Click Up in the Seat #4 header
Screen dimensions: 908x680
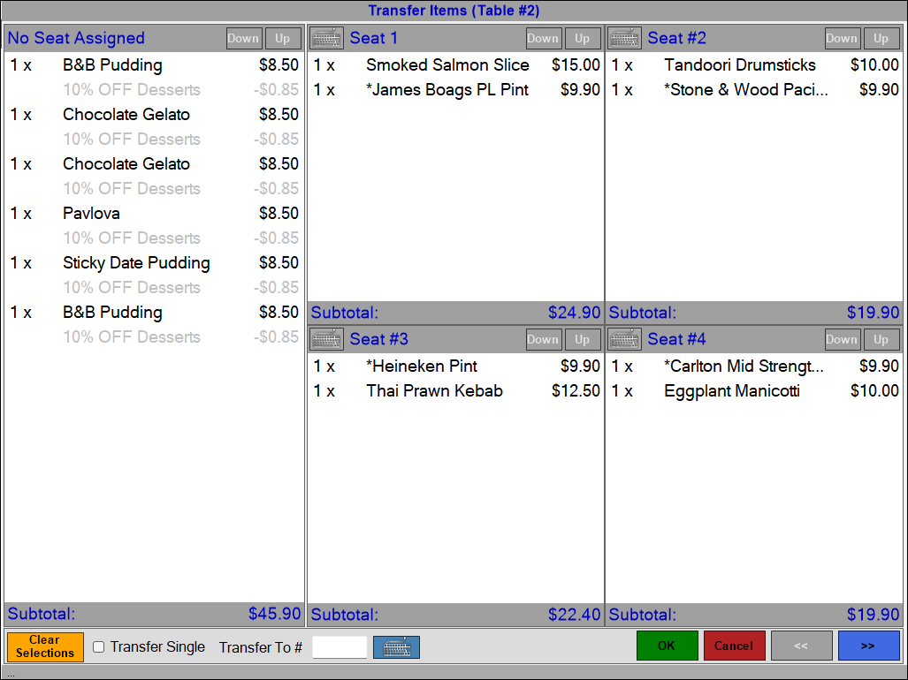coord(881,340)
